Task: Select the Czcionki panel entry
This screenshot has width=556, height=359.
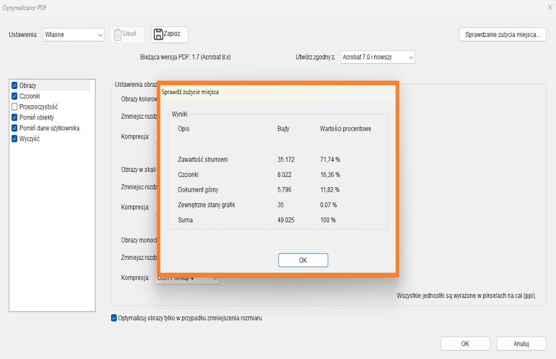Action: coord(30,96)
